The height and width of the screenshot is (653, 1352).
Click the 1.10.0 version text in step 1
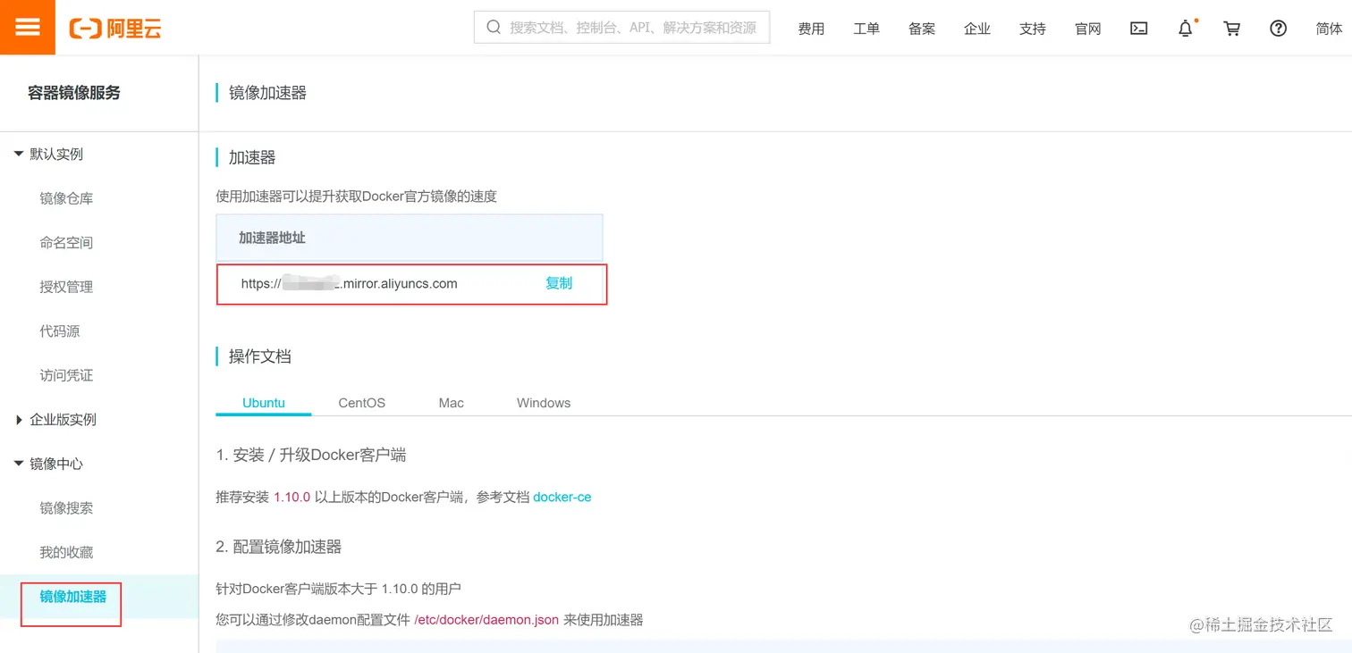[x=292, y=497]
